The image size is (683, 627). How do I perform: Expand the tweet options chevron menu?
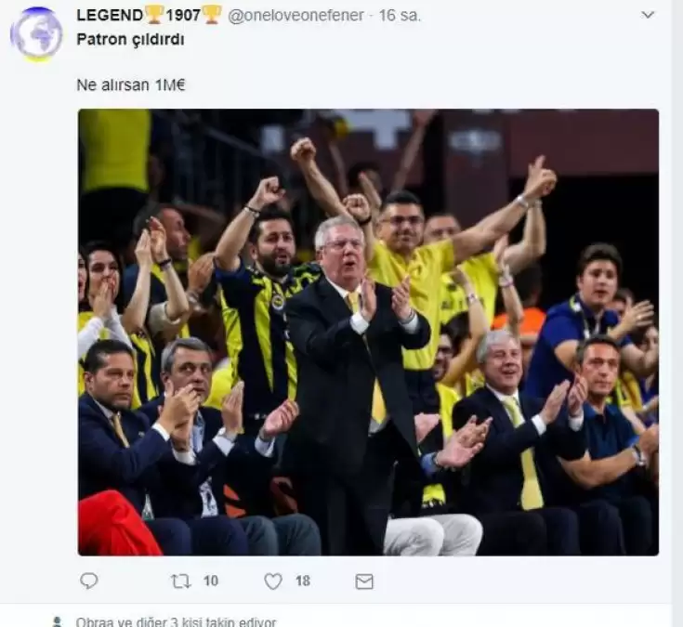point(649,15)
